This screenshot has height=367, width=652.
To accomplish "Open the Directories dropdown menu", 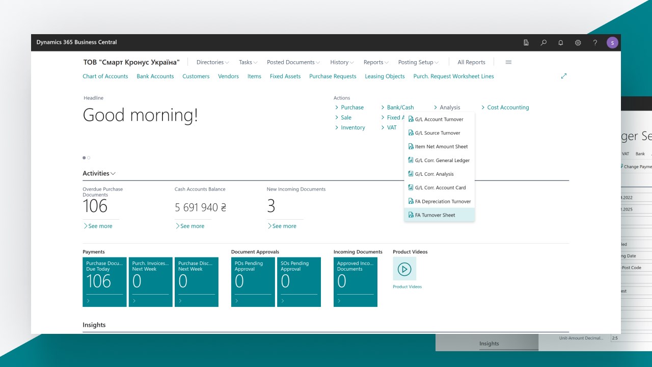I will (212, 62).
